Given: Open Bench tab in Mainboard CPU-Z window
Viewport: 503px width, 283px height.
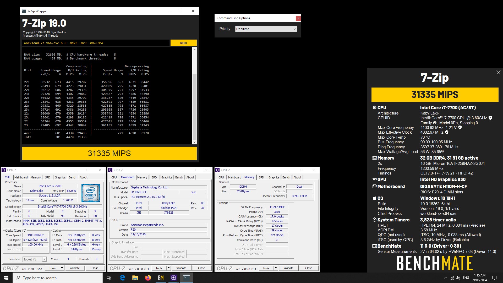Looking at the screenshot, I should point(179,177).
